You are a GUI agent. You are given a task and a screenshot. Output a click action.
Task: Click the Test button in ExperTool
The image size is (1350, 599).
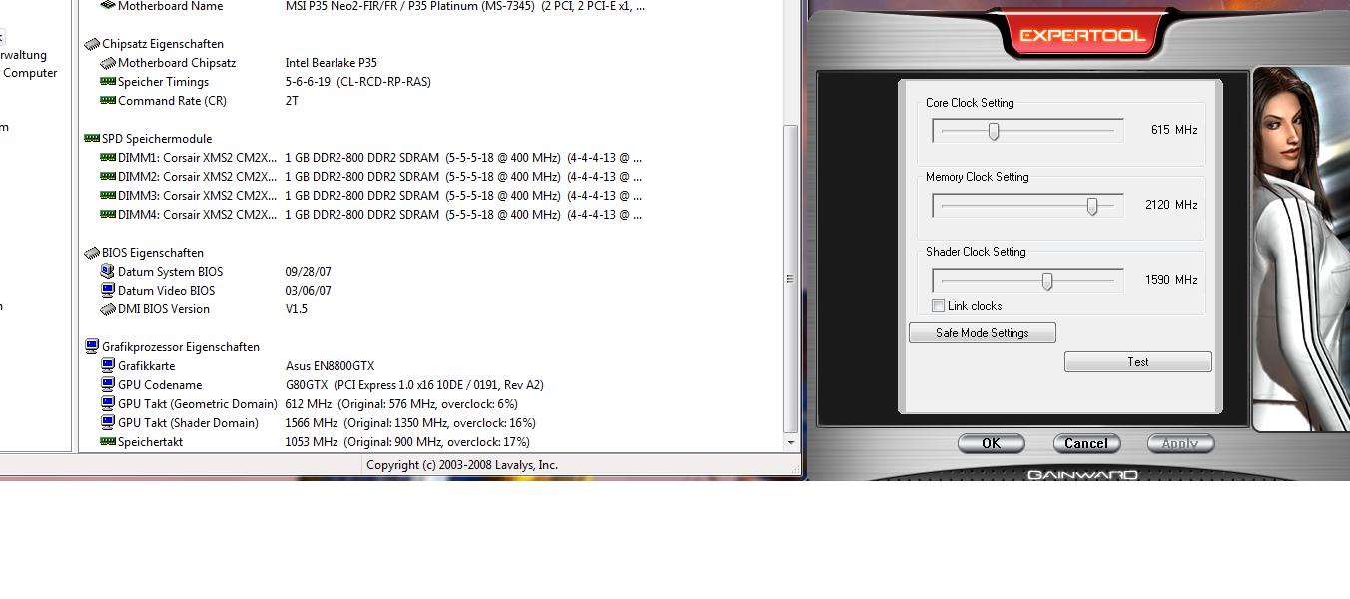point(1138,362)
